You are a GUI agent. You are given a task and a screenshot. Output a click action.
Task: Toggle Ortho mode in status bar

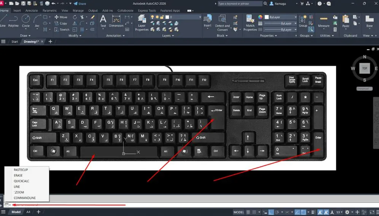click(x=271, y=212)
